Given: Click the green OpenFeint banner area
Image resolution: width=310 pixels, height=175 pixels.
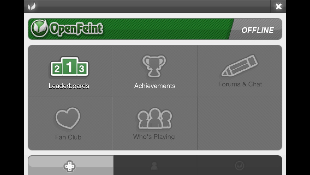Looking at the screenshot, I should coord(130,29).
